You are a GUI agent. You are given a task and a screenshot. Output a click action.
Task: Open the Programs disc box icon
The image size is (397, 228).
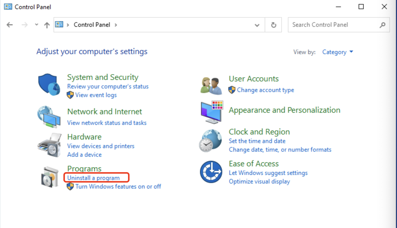click(49, 177)
